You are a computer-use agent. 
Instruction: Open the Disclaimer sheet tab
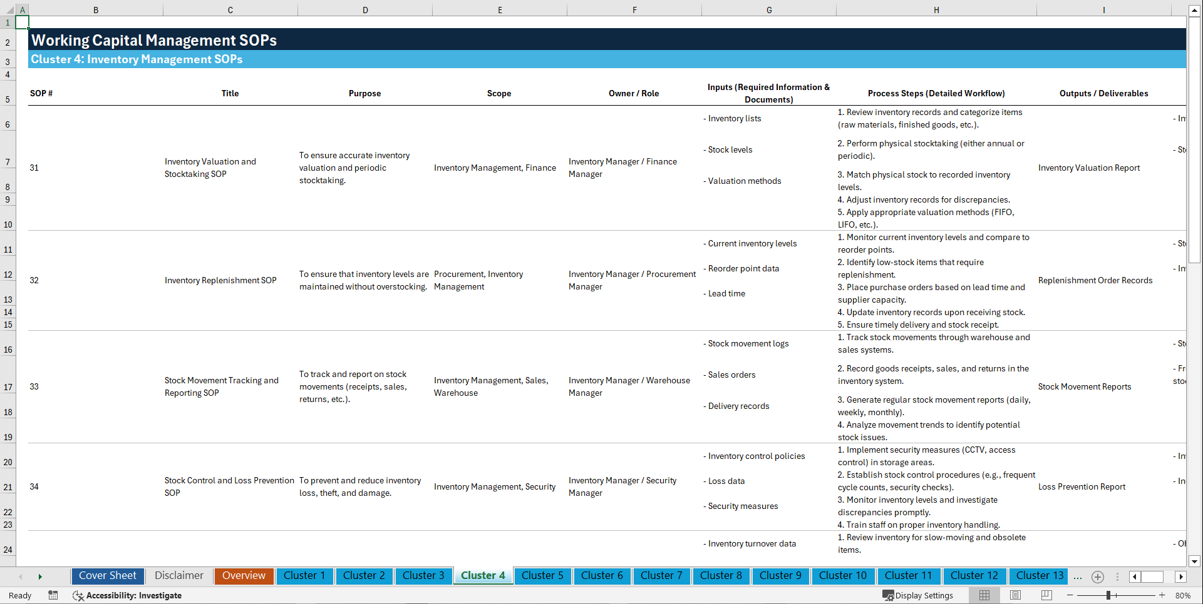pos(178,575)
